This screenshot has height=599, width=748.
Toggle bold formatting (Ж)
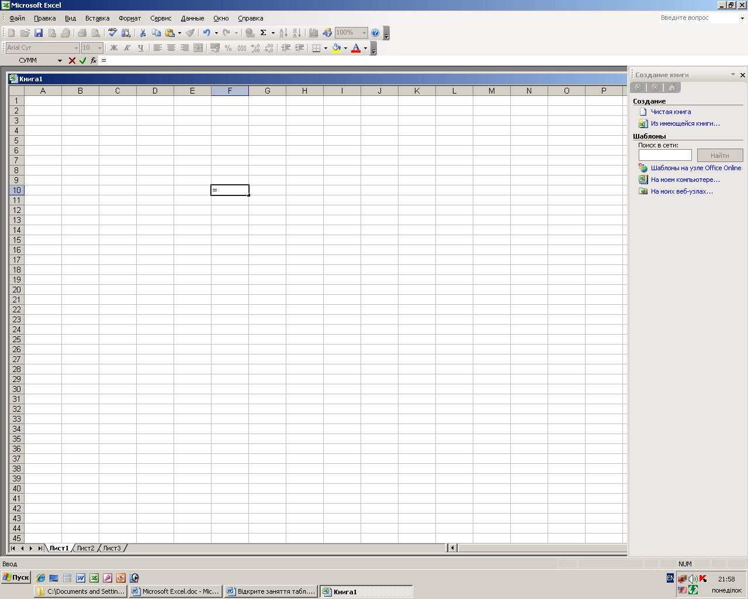pyautogui.click(x=114, y=48)
